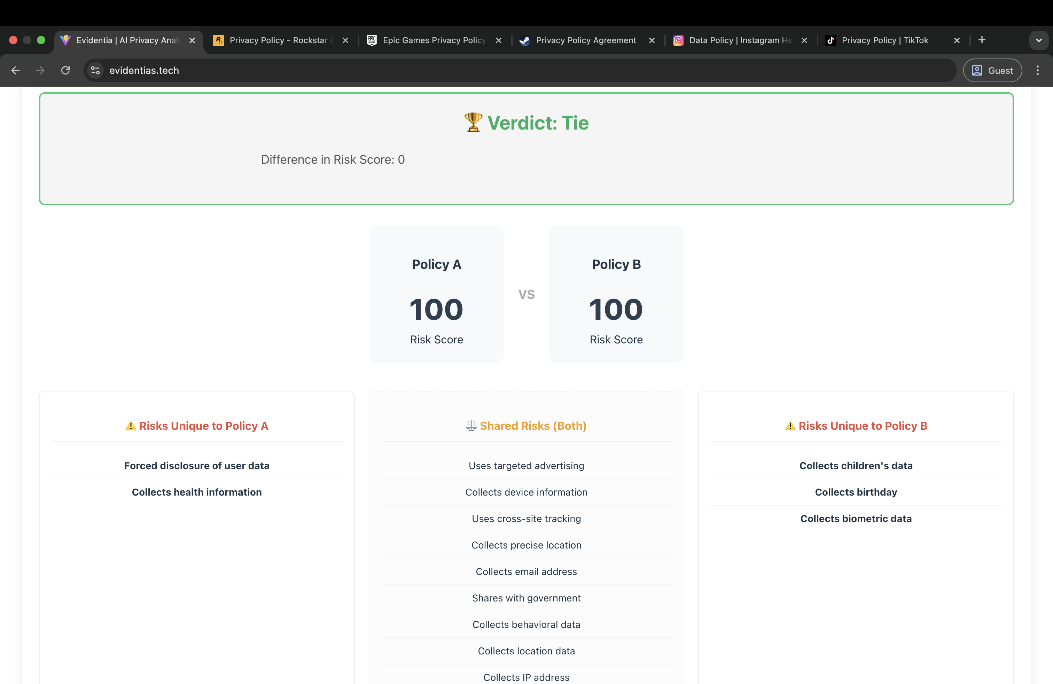The image size is (1053, 684).
Task: Click the scales icon by Shared Risks
Action: (471, 426)
